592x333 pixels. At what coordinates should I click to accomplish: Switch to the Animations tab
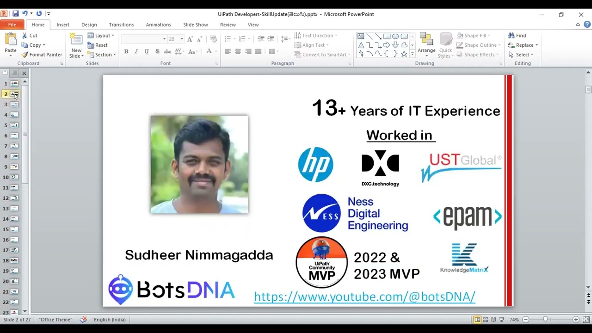[159, 25]
